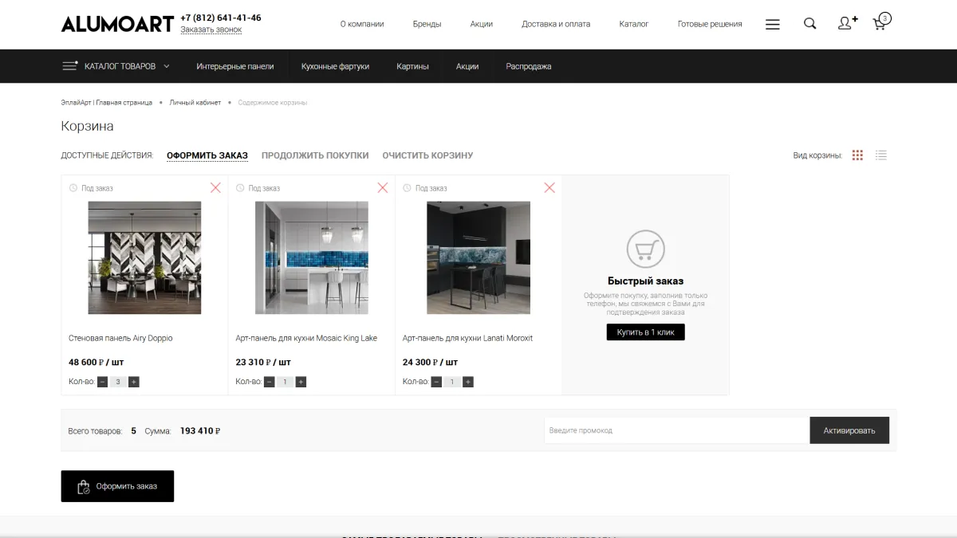Open the Mosaic King Lake product thumbnail
The width and height of the screenshot is (957, 538).
[x=311, y=257]
